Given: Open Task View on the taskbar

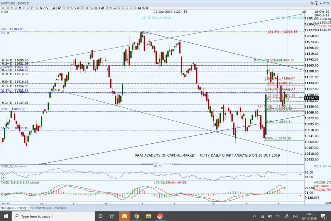Looking at the screenshot, I should click(112, 216).
